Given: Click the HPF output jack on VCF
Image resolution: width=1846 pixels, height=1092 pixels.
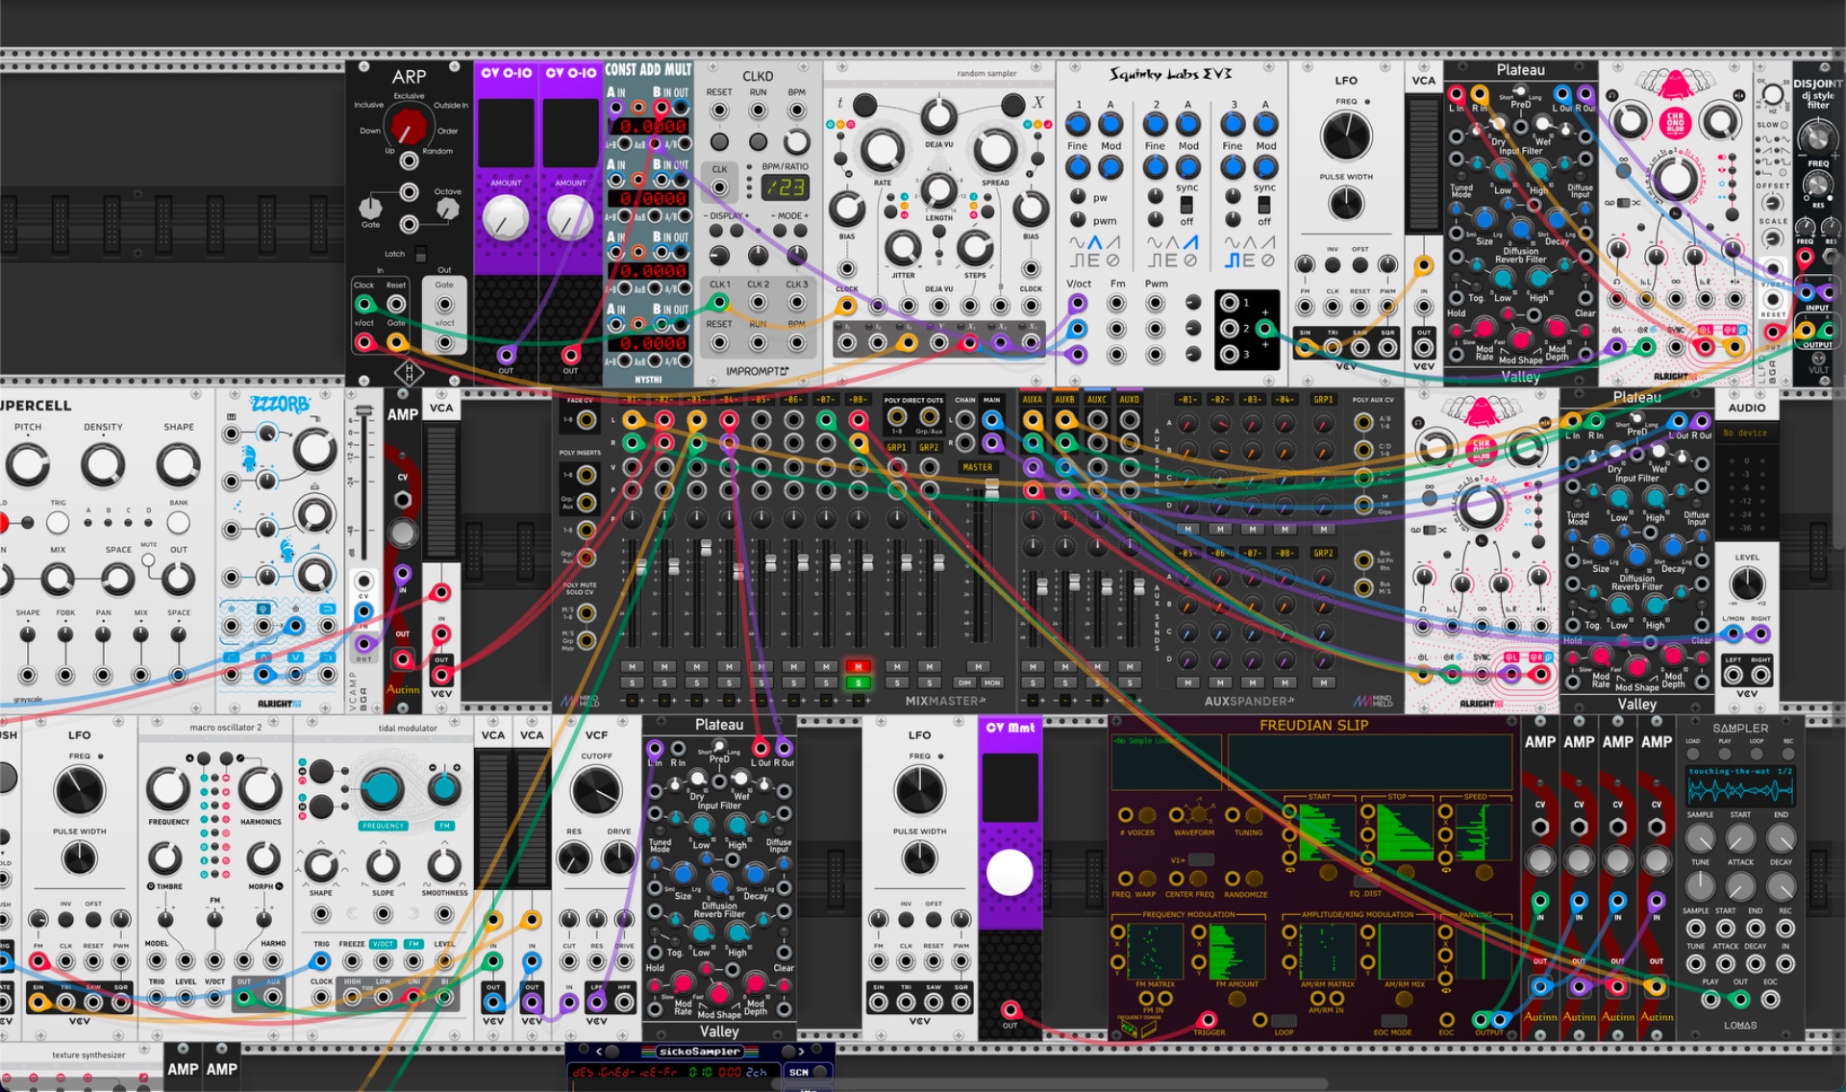Looking at the screenshot, I should click(x=624, y=1002).
